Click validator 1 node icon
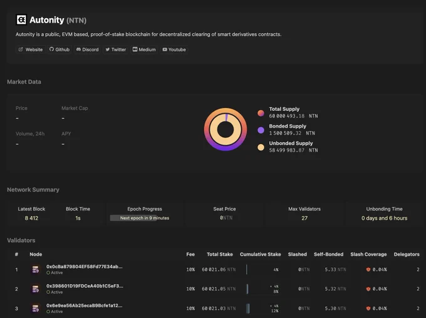 35,270
